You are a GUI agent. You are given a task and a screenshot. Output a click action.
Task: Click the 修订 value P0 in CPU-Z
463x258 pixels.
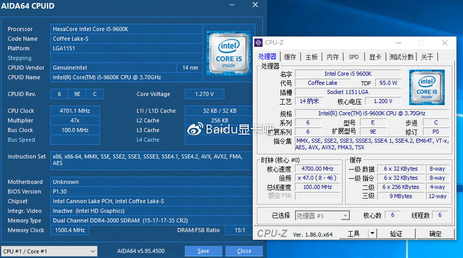[436, 132]
